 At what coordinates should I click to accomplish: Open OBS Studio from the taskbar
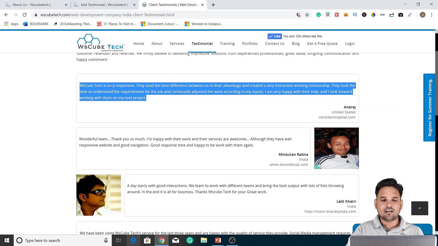pos(232,241)
